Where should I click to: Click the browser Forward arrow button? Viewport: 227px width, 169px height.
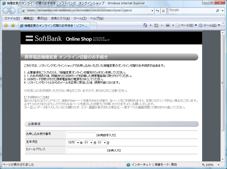[x=12, y=11]
